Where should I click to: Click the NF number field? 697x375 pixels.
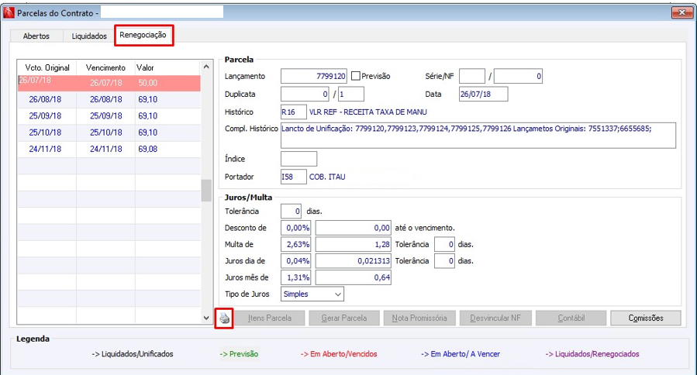pos(518,76)
